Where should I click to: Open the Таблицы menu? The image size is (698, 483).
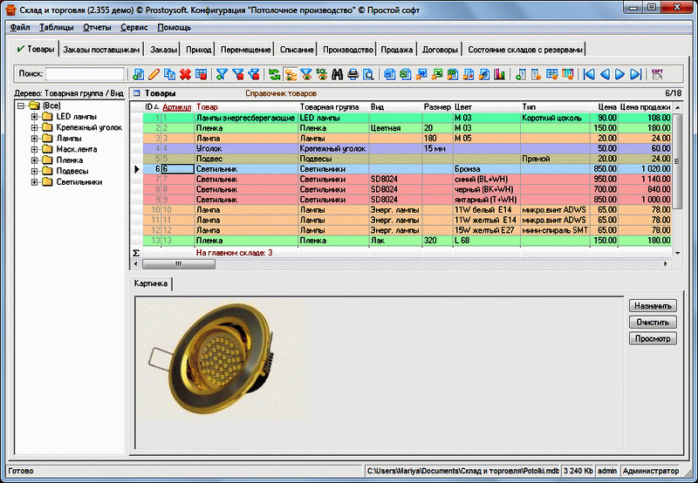pyautogui.click(x=57, y=27)
